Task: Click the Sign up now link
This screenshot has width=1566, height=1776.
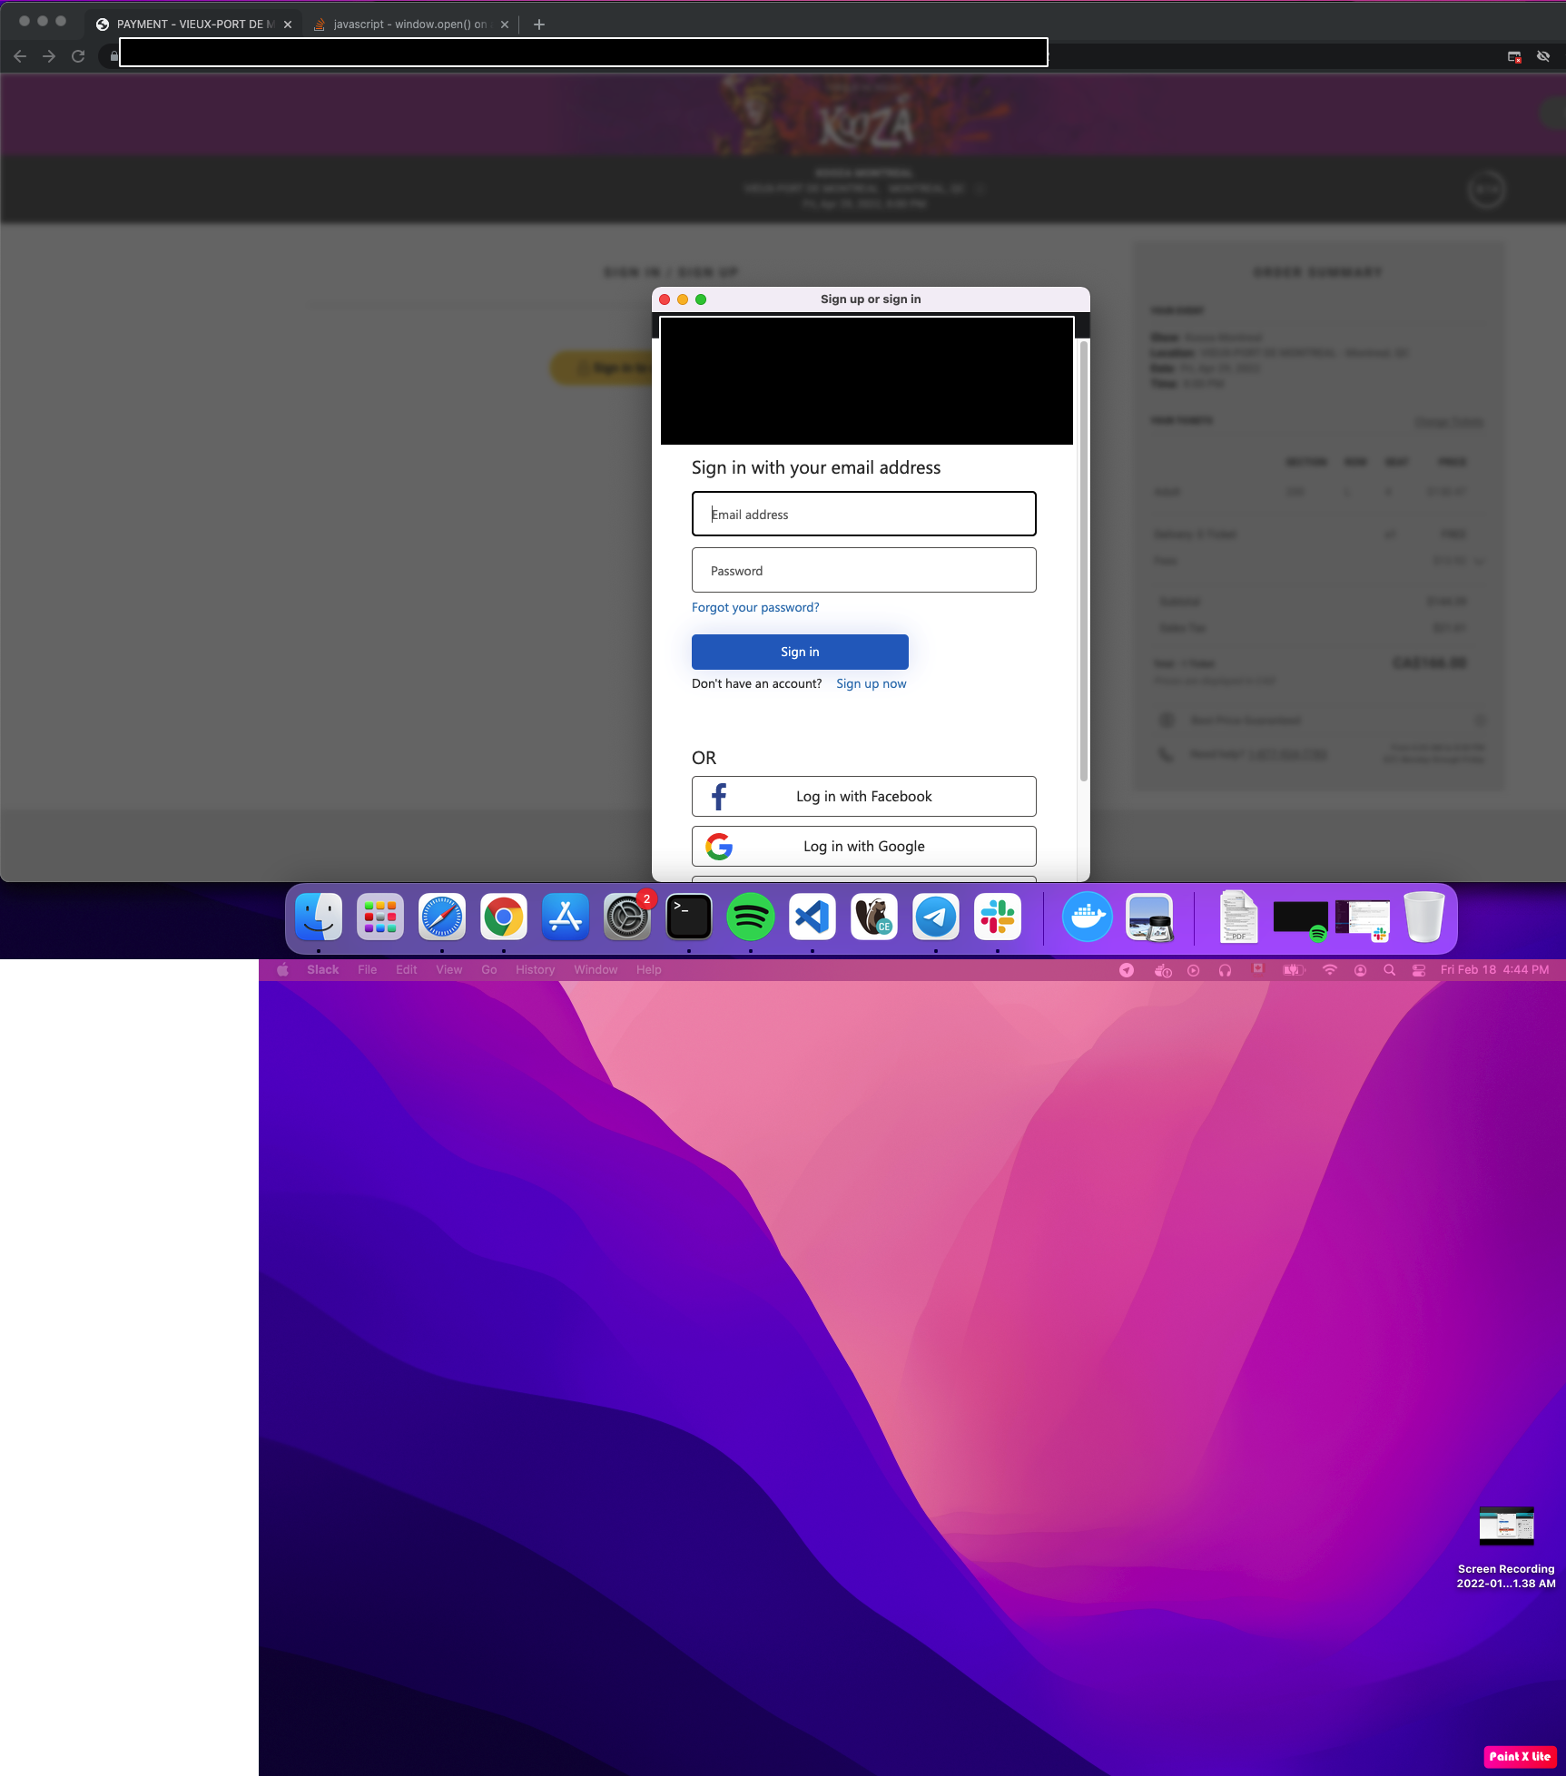Action: [871, 683]
